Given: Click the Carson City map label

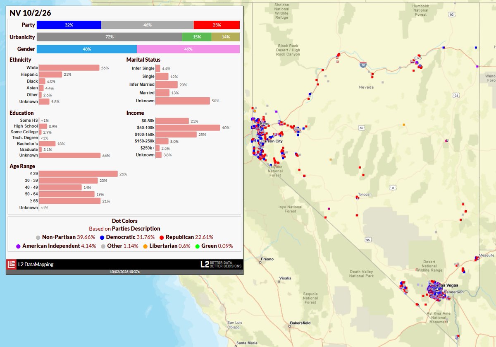Looking at the screenshot, I should [271, 141].
